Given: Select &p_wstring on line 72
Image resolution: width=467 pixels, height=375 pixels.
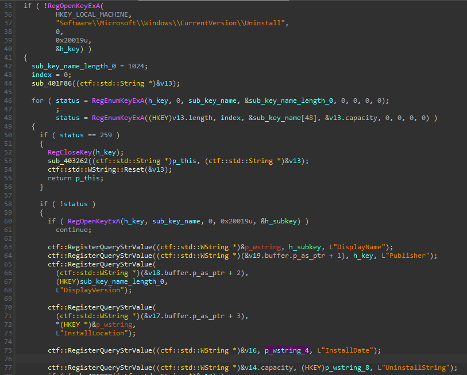Looking at the screenshot, I should point(112,324).
